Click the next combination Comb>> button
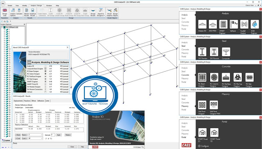The height and width of the screenshot is (149, 262). 25,138
